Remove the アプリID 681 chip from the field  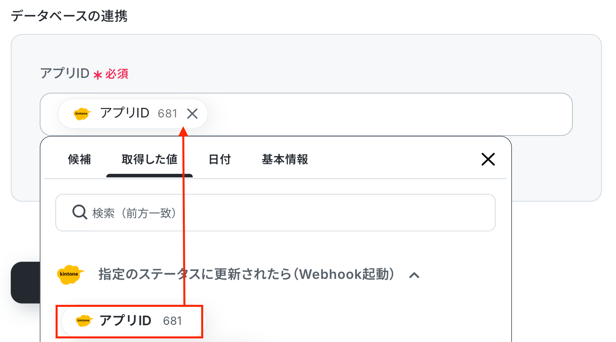click(x=192, y=114)
